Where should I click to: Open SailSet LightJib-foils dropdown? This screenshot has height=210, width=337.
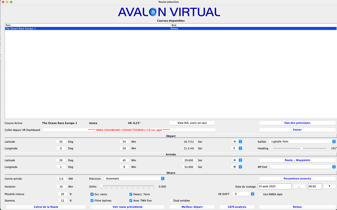[302, 141]
